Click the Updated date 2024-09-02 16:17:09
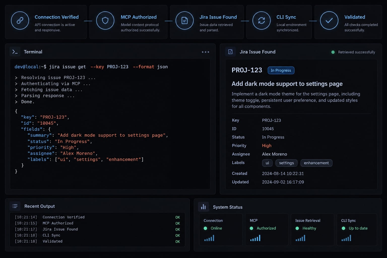Image resolution: width=387 pixels, height=258 pixels. 283,182
